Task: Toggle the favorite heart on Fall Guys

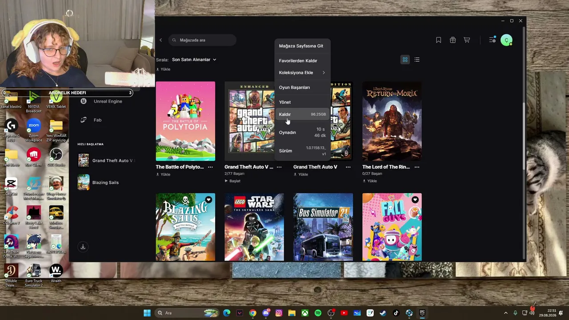Action: [415, 200]
